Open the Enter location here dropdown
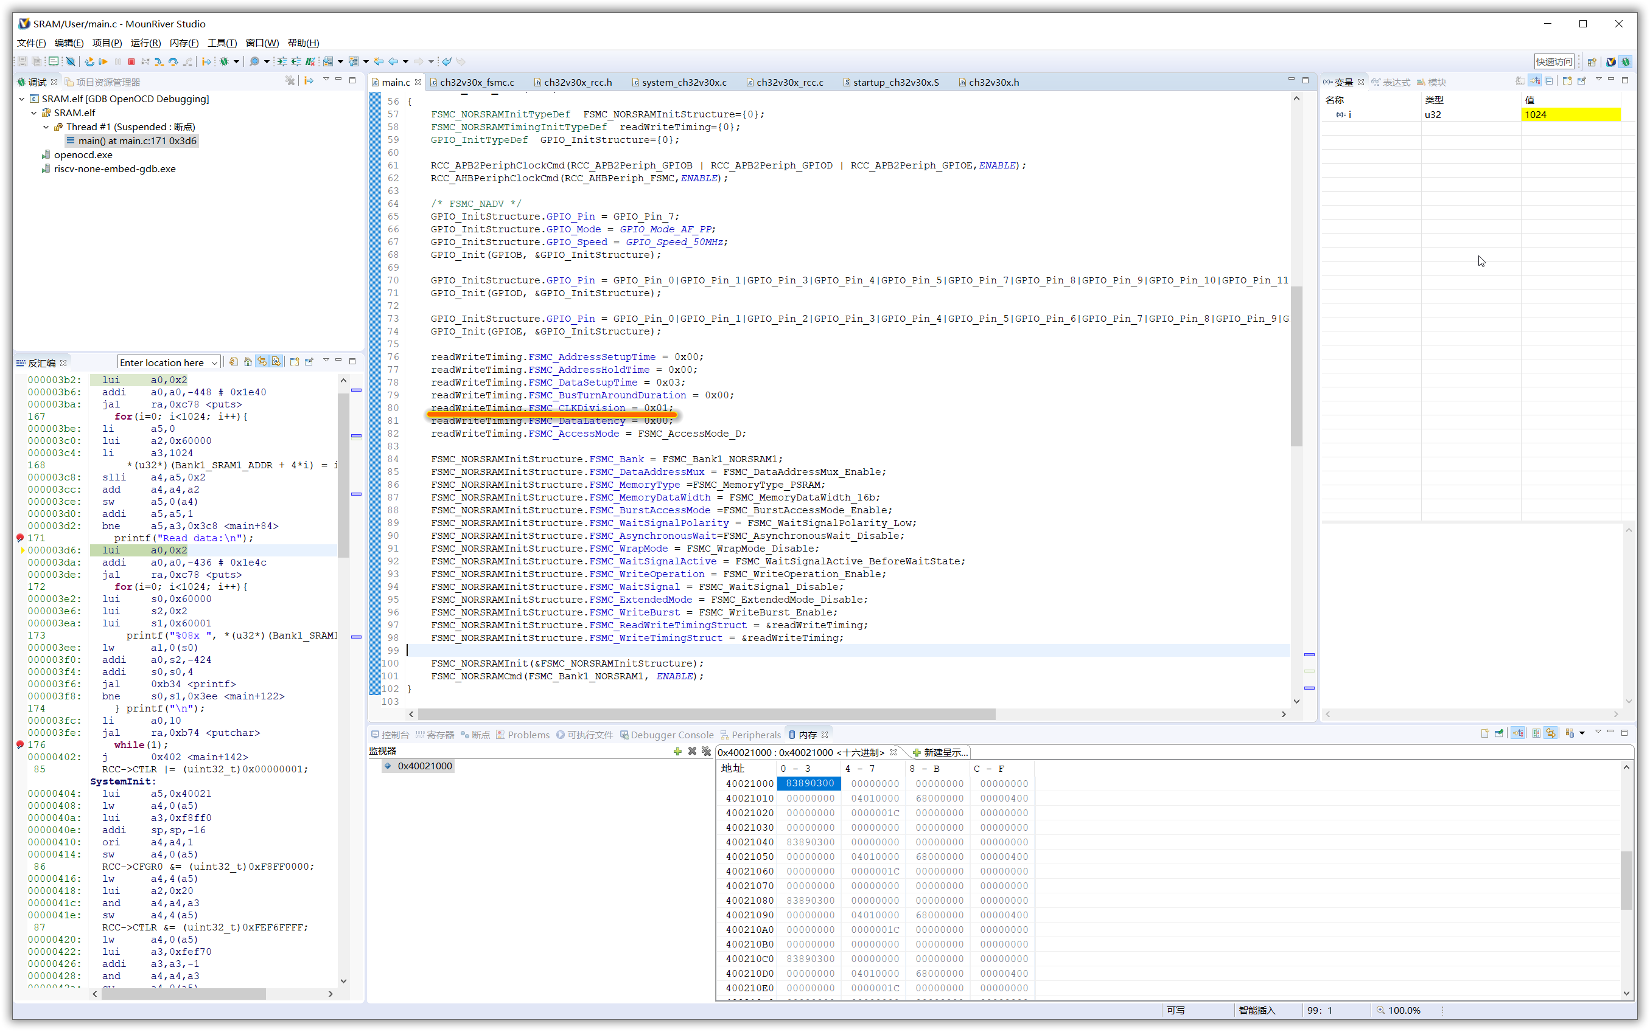Screen dimensions: 1650x1032 tap(214, 362)
